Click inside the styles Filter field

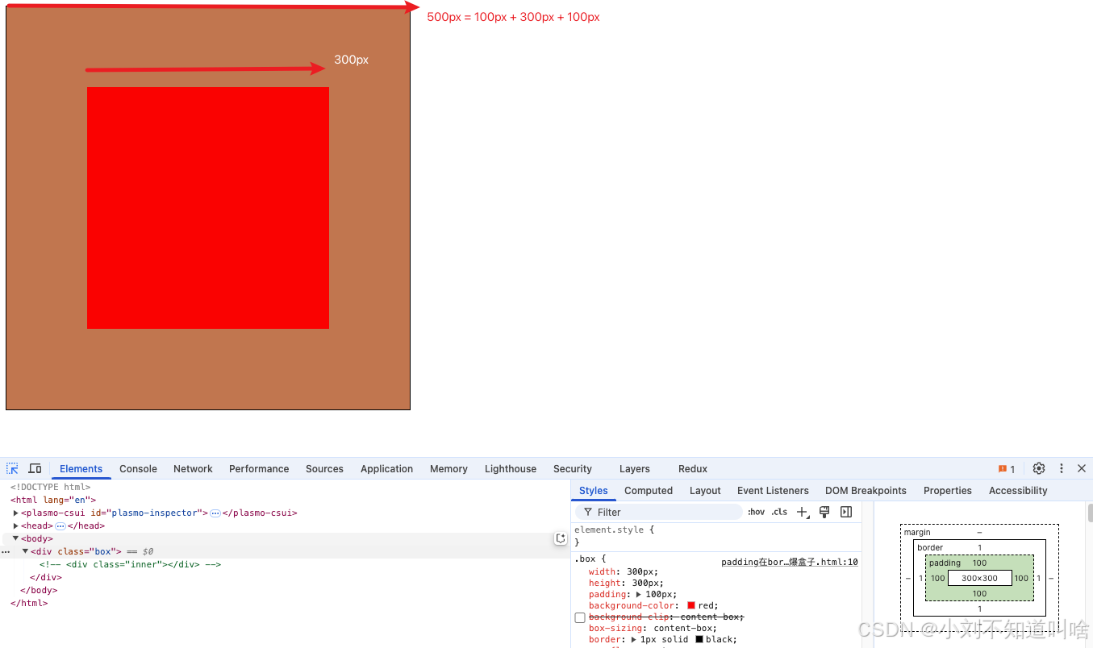click(657, 511)
